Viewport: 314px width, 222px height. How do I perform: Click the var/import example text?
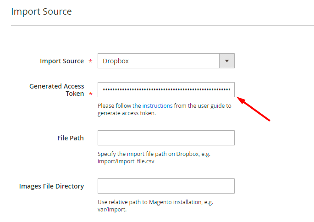(111, 210)
